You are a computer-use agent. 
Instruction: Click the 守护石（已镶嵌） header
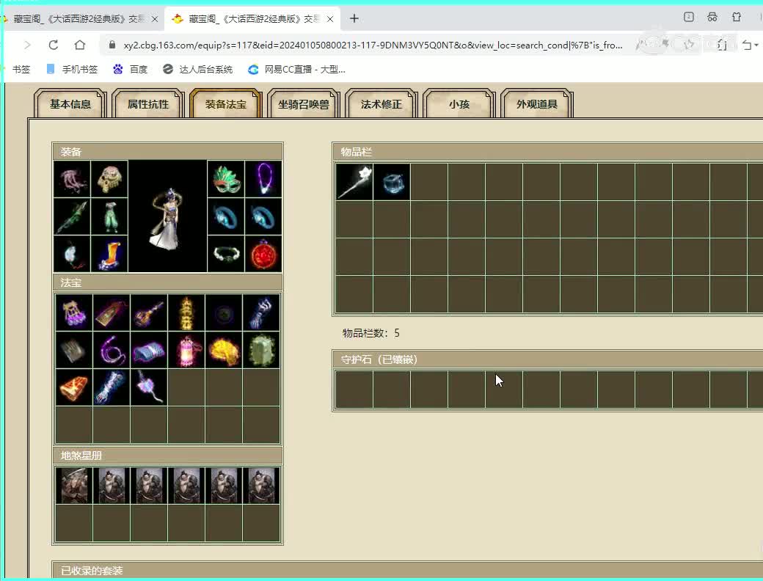click(x=548, y=359)
